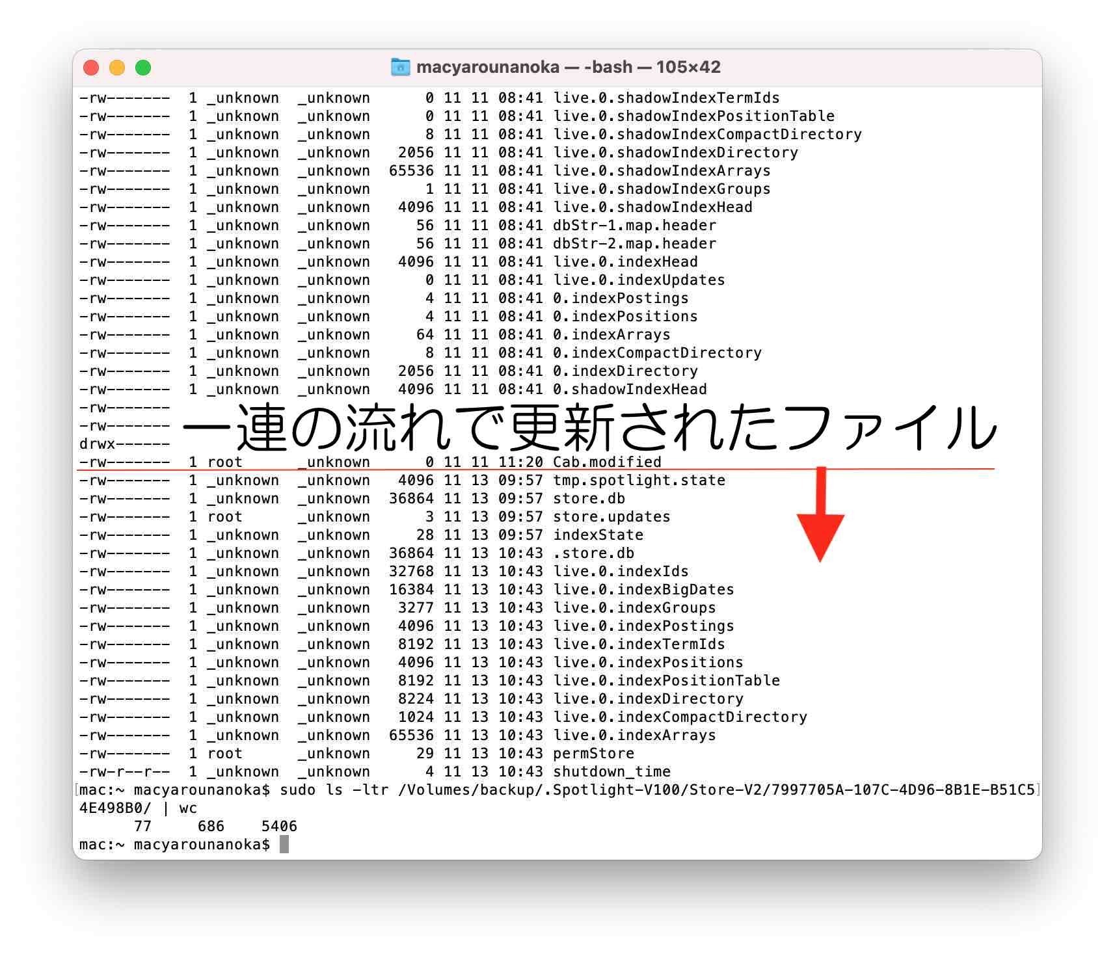This screenshot has width=1115, height=956.
Task: Click live.0.shadowIndexCompactDirectory in listing
Action: pyautogui.click(x=707, y=134)
